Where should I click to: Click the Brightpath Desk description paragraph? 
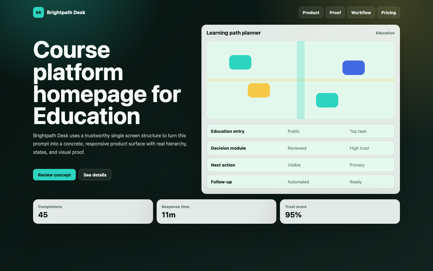110,144
